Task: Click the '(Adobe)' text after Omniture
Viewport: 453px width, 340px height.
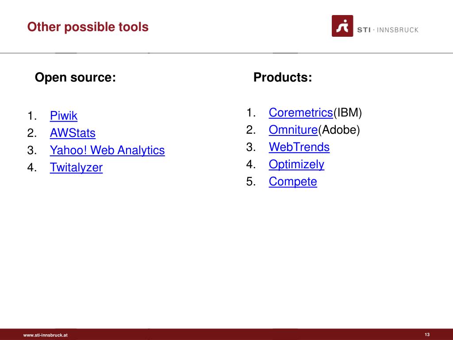Action: point(339,130)
